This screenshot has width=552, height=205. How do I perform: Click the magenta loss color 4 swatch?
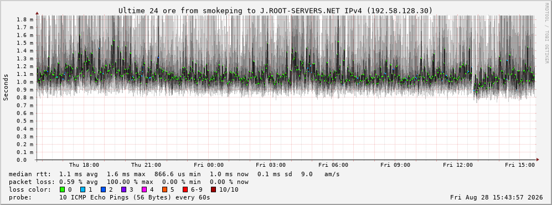tap(143, 190)
